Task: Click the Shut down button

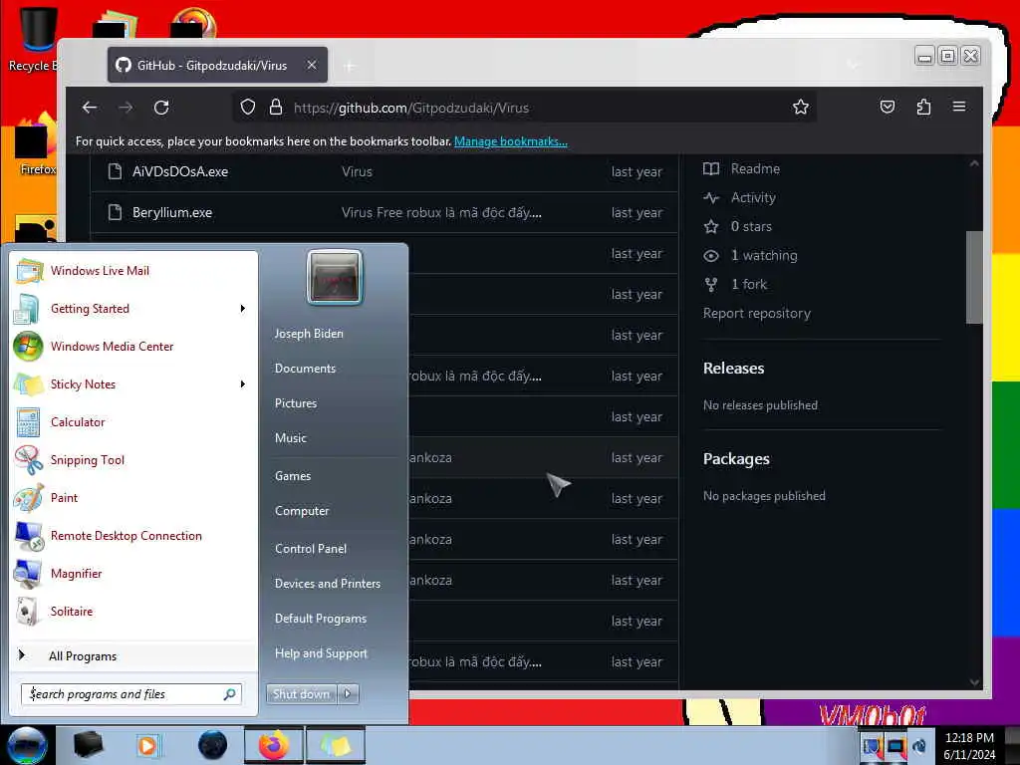Action: (301, 694)
